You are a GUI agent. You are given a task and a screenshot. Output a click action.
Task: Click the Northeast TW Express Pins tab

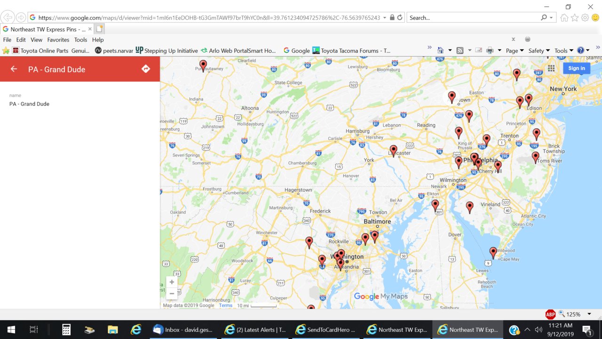pos(47,29)
